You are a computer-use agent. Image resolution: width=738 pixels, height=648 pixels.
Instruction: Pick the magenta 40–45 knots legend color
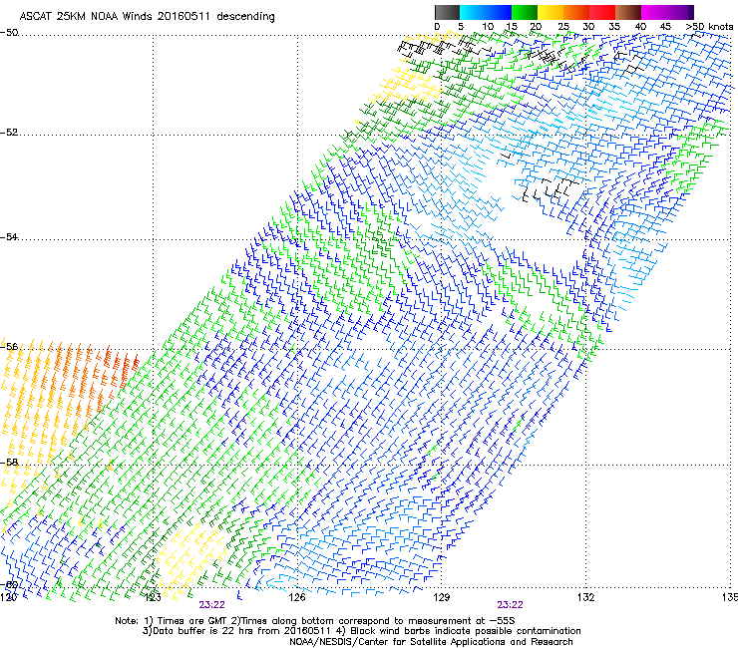tap(654, 12)
